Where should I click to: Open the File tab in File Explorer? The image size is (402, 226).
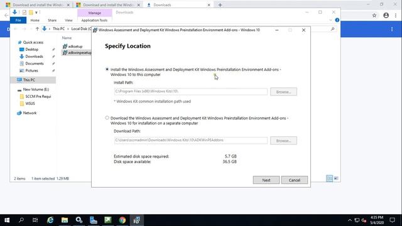[x=18, y=20]
